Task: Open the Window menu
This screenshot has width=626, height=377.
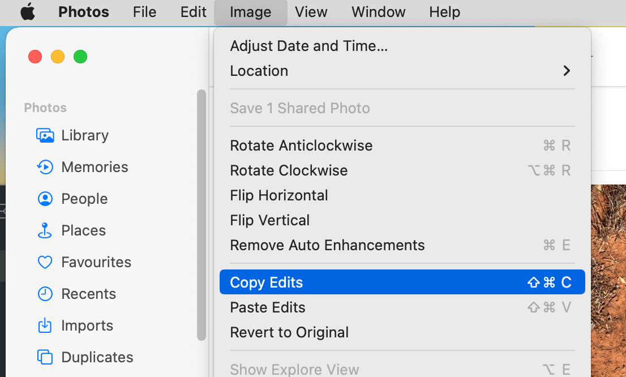Action: 379,12
